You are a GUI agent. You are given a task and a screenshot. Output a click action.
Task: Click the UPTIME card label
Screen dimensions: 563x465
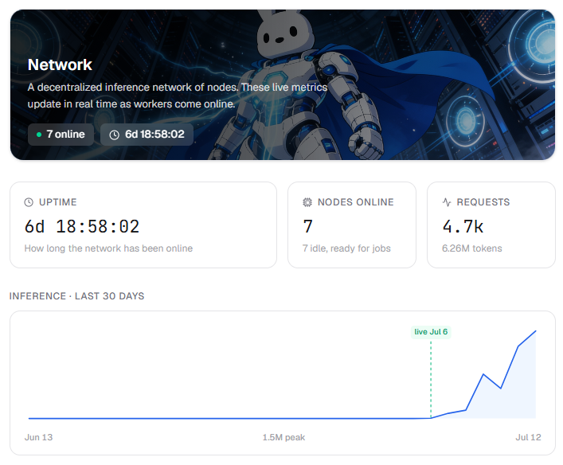pyautogui.click(x=58, y=202)
